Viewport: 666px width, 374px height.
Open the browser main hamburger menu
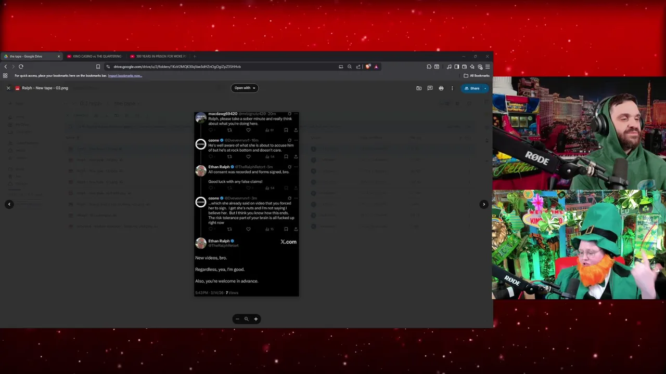click(488, 66)
